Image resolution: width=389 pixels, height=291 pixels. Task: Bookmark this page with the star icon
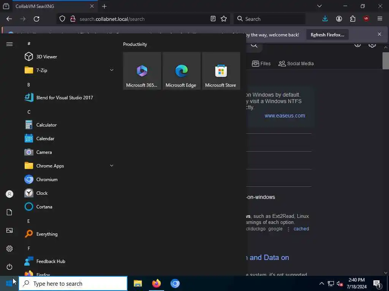point(224,19)
